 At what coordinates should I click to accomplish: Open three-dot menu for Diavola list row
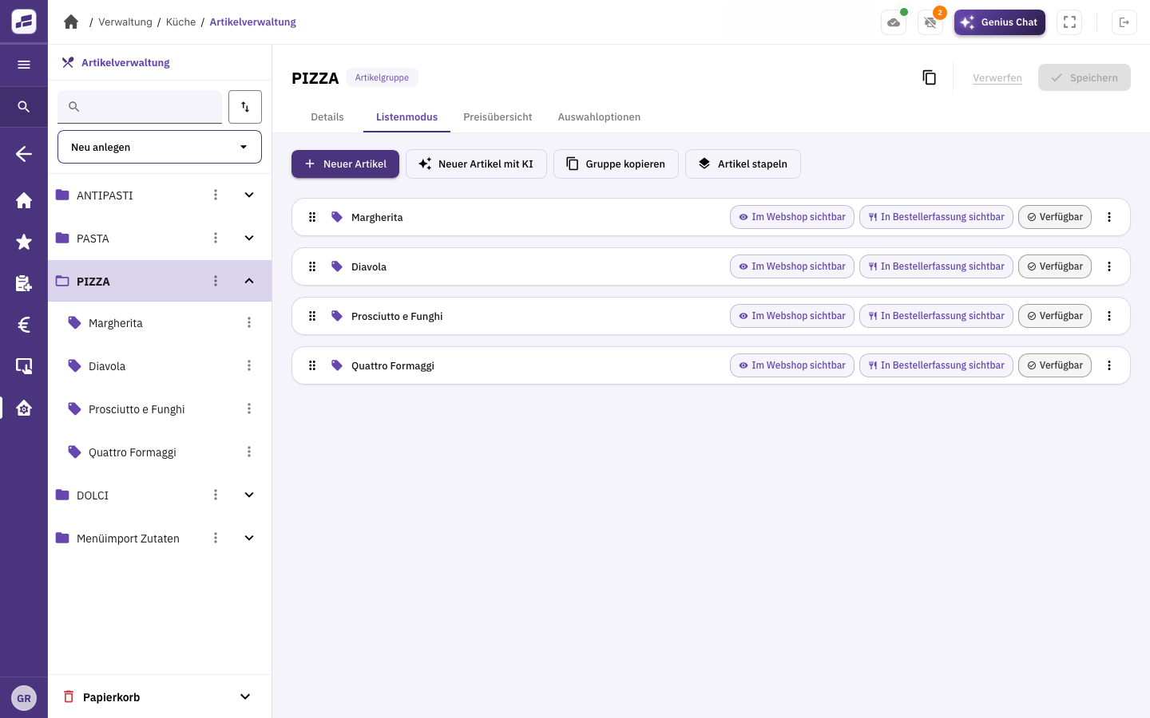click(x=1109, y=266)
